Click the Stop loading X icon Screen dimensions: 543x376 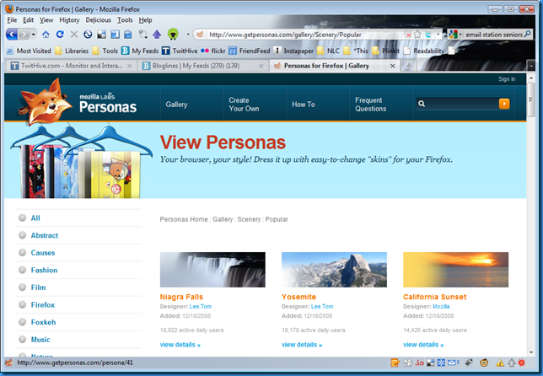click(x=73, y=35)
